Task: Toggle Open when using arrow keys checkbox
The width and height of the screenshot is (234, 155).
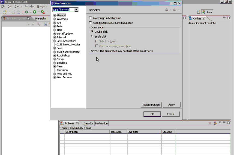Action: [97, 46]
